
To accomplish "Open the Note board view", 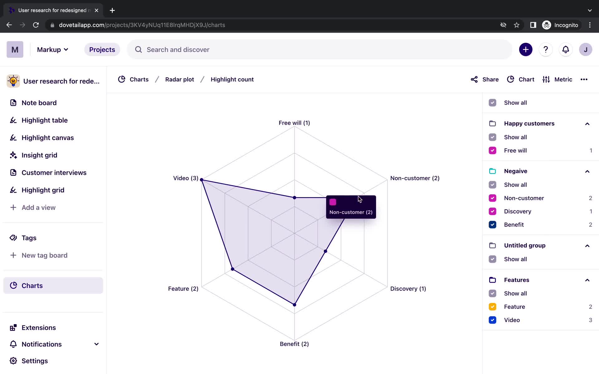I will click(x=39, y=103).
